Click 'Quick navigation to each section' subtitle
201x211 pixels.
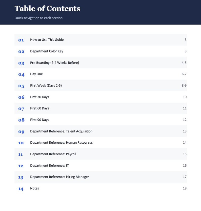(38, 18)
